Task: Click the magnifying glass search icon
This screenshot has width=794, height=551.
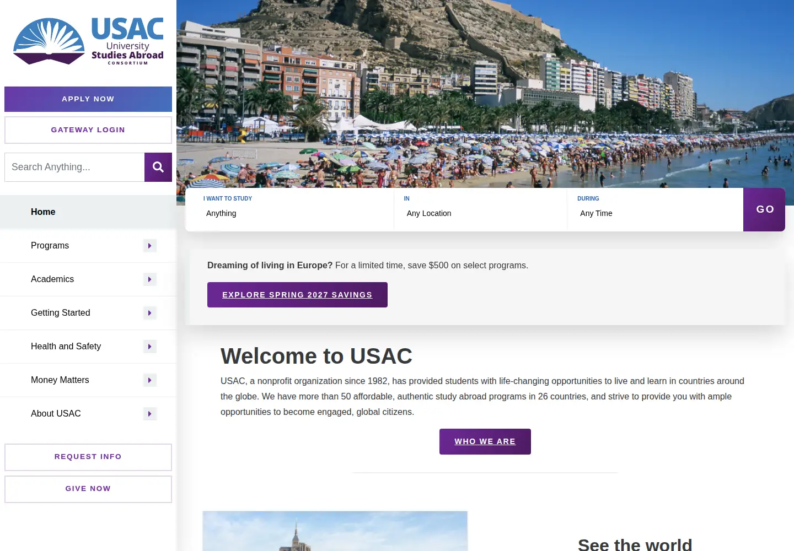Action: coord(158,167)
